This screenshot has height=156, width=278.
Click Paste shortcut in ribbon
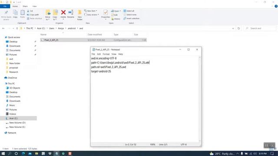tap(34, 18)
